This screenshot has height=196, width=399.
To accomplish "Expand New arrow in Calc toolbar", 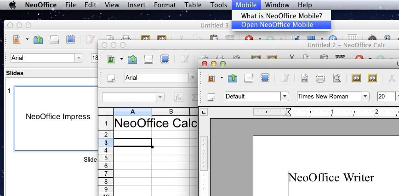I will click(x=121, y=59).
